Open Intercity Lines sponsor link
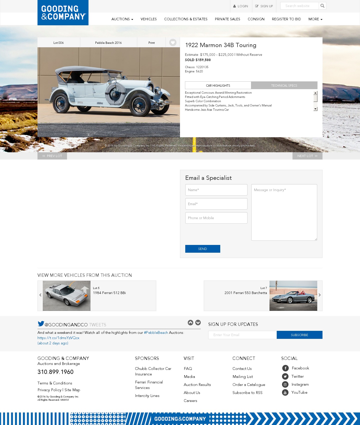This screenshot has width=360, height=425. pos(147,396)
